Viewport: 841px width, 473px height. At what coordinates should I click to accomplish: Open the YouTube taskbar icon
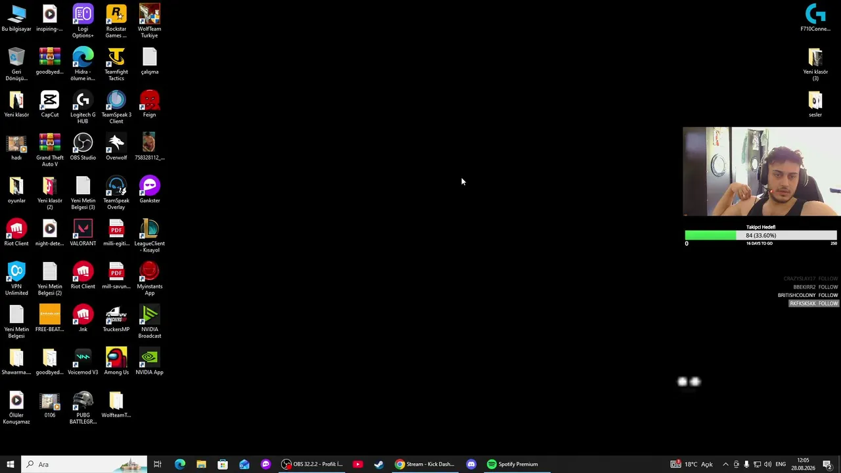[358, 464]
